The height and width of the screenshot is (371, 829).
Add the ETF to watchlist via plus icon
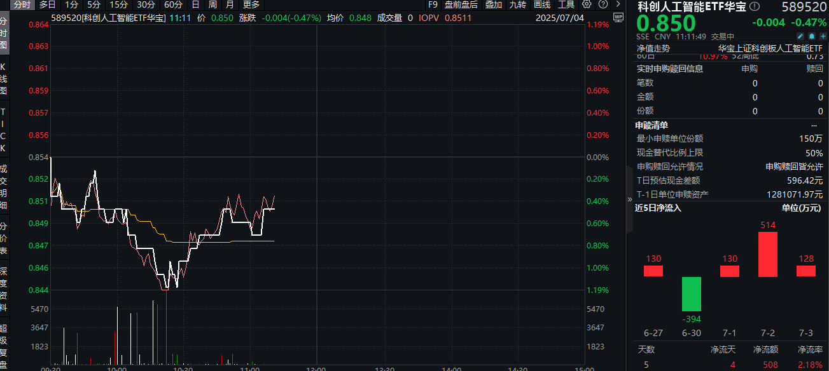pos(823,36)
